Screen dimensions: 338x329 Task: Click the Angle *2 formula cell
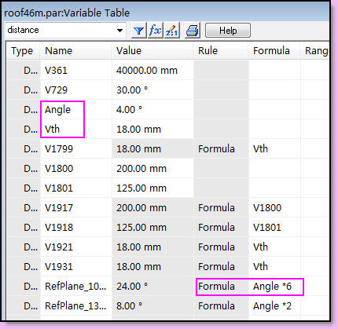[x=274, y=306]
